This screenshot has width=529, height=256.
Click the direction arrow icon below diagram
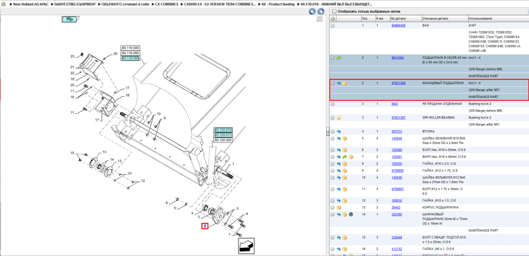click(x=246, y=246)
